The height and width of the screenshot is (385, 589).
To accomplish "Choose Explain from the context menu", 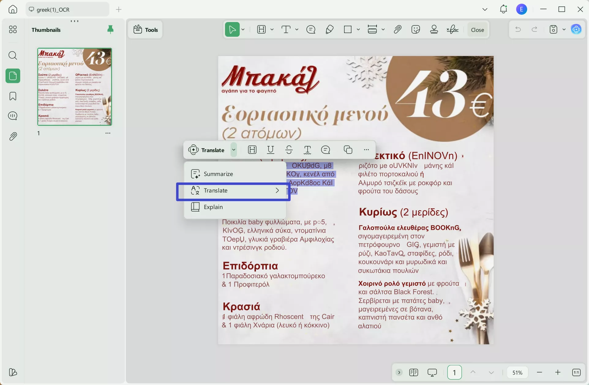I will point(214,207).
